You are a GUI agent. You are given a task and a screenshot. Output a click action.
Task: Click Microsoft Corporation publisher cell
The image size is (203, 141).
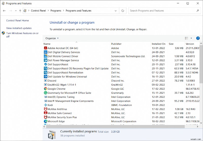tap(124, 121)
